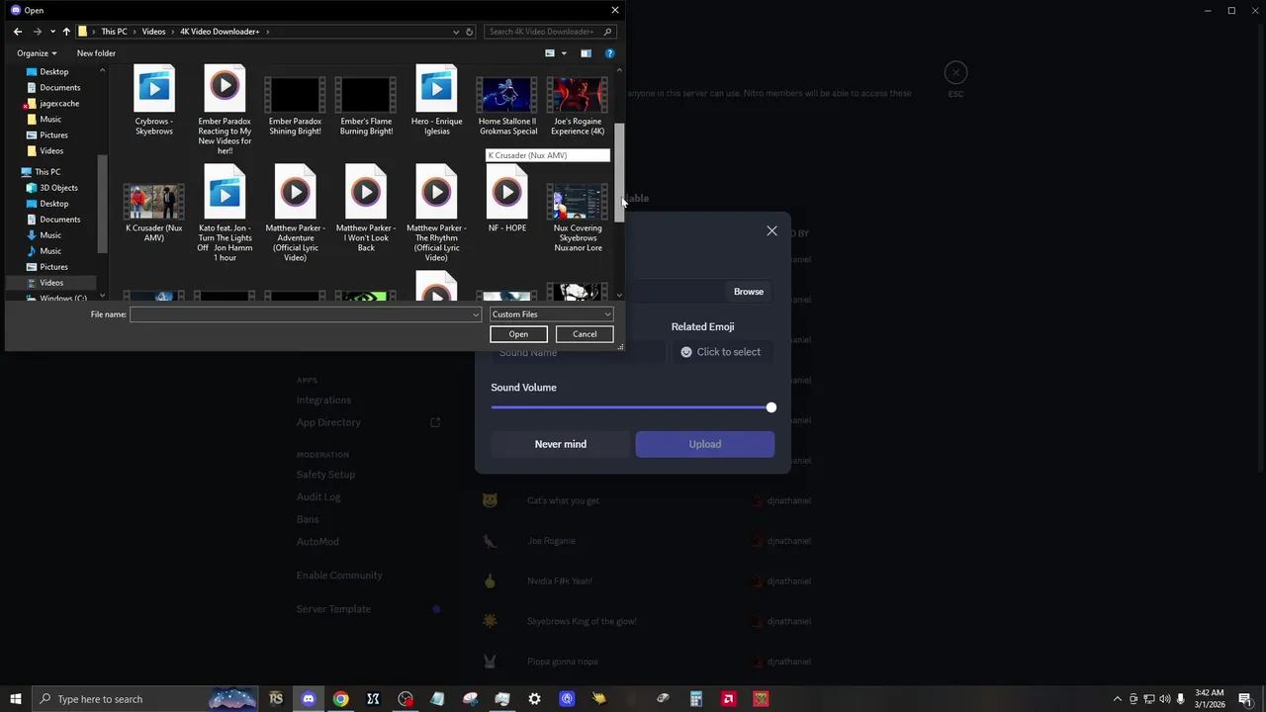Click the navigation pane scrollbar
The height and width of the screenshot is (712, 1266).
tap(102, 203)
